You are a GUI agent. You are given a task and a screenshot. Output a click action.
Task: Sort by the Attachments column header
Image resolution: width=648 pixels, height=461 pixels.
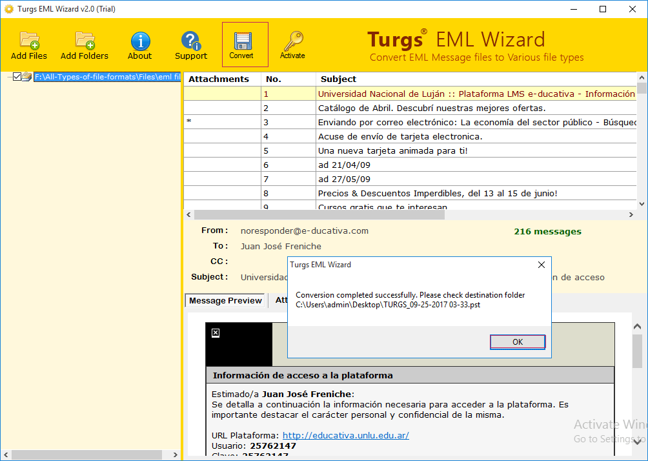(222, 79)
